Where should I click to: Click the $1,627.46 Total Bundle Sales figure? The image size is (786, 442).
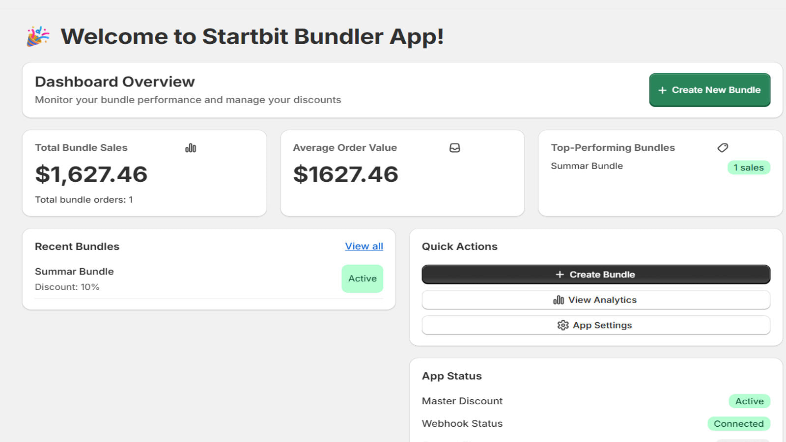(x=91, y=174)
